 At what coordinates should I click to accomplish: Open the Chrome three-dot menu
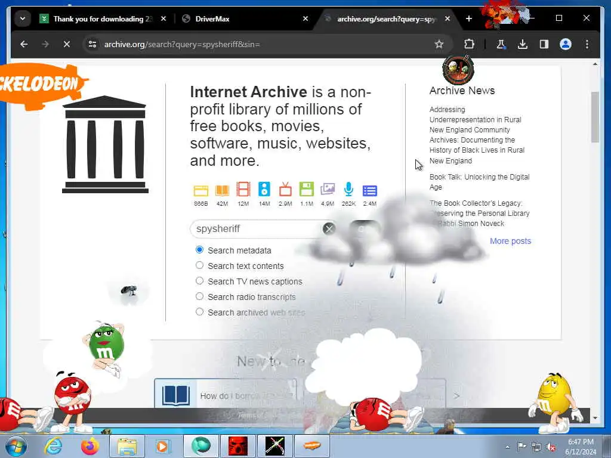pos(587,44)
